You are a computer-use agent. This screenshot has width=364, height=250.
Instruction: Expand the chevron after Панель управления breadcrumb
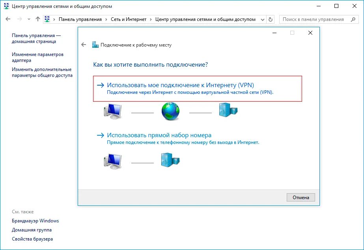tap(106, 19)
